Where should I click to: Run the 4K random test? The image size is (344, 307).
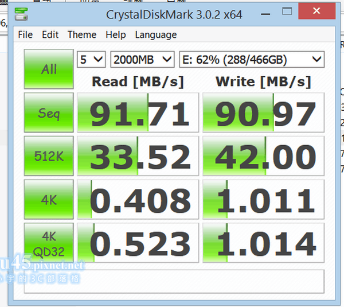49,199
